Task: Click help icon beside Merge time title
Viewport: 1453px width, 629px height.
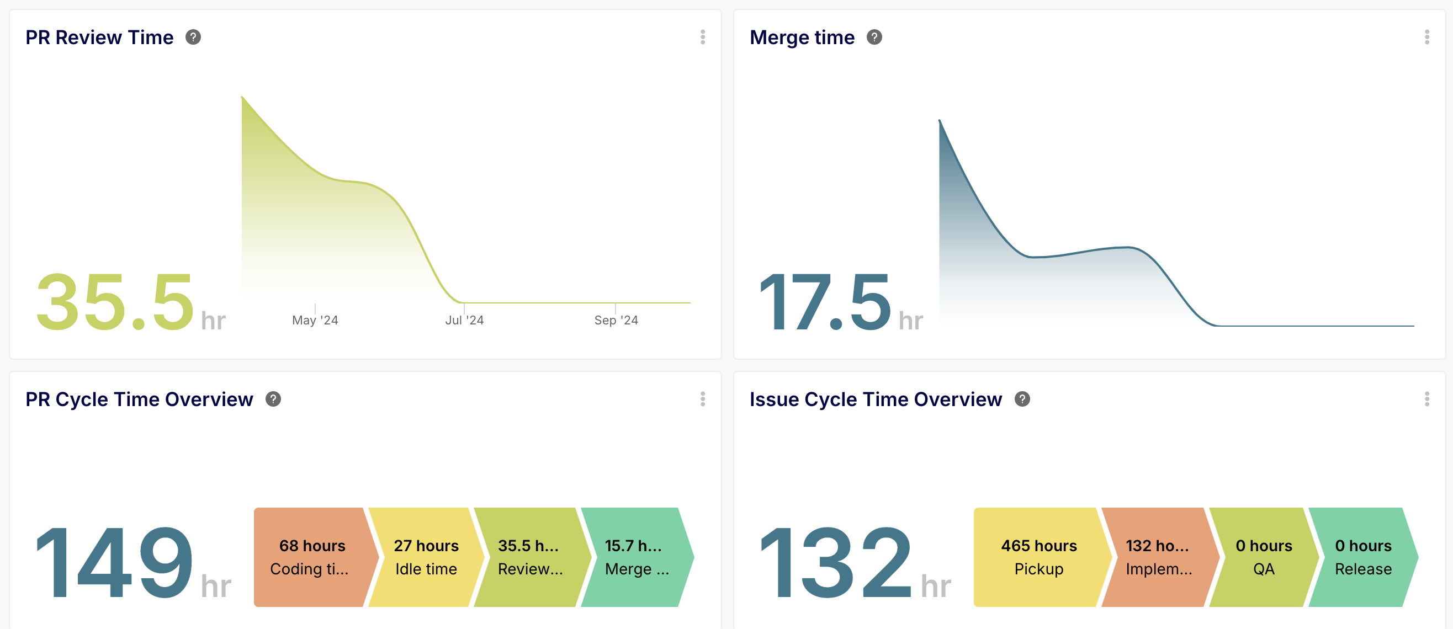Action: tap(874, 37)
